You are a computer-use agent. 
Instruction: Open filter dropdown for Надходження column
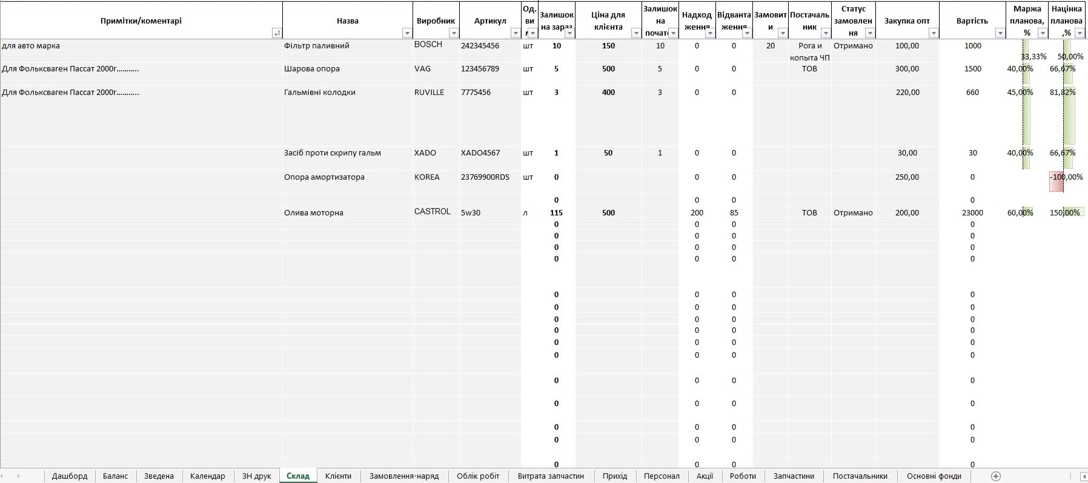[709, 33]
